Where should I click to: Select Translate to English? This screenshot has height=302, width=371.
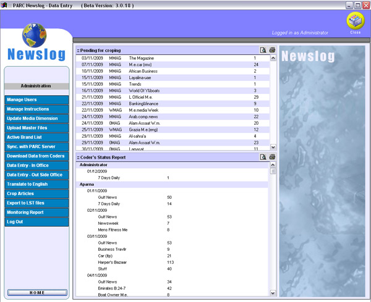tap(36, 184)
